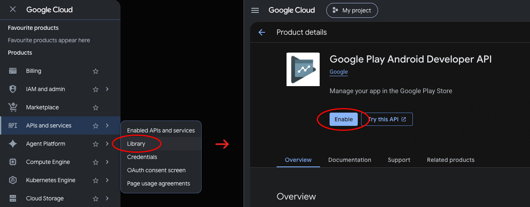530x207 pixels.
Task: Select Library from the submenu
Action: point(161,144)
